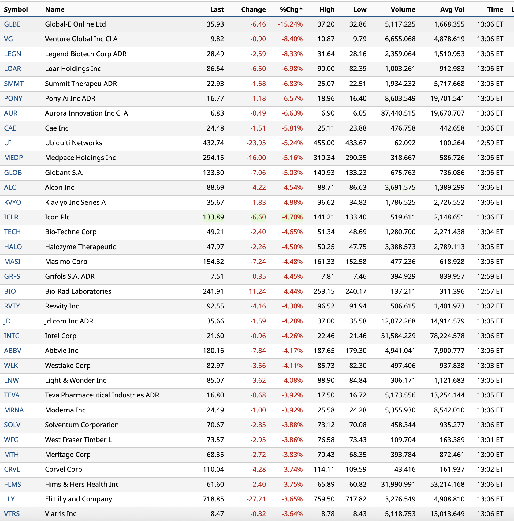514x521 pixels.
Task: Open the VTRS symbol link
Action: [x=12, y=514]
